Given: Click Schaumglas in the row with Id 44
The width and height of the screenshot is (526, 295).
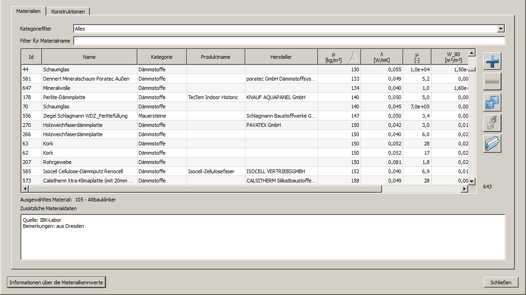Looking at the screenshot, I should tap(56, 69).
